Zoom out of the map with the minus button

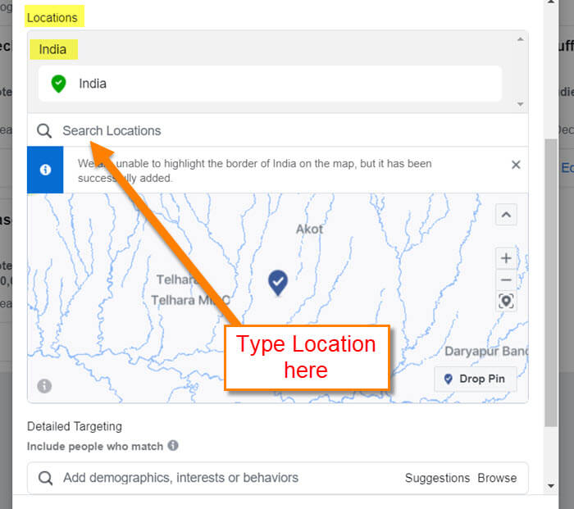(506, 280)
